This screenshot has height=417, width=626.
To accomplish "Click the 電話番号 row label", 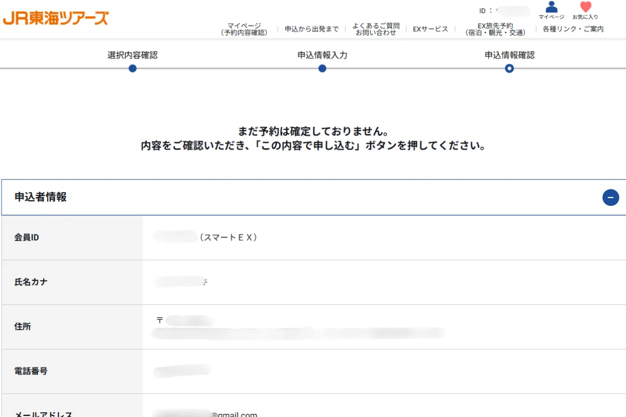I will coord(31,371).
